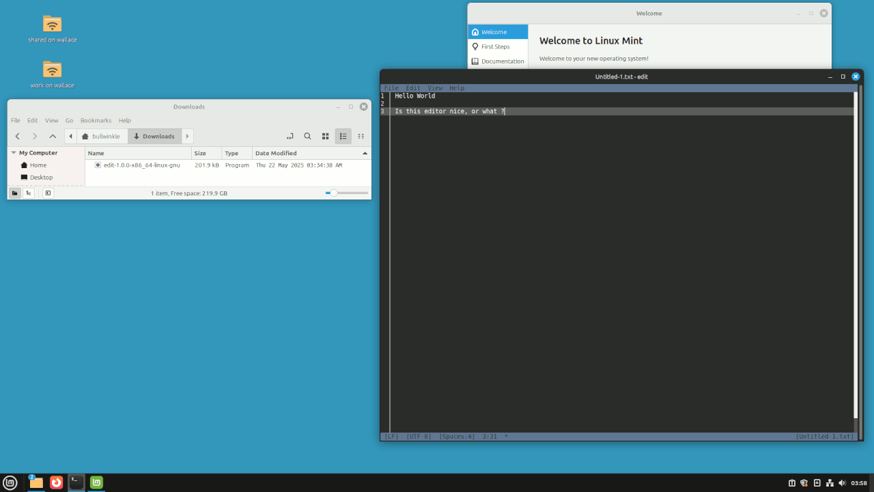Viewport: 874px width, 492px height.
Task: Open 'shared on wallace' desktop folder
Action: pos(53,29)
